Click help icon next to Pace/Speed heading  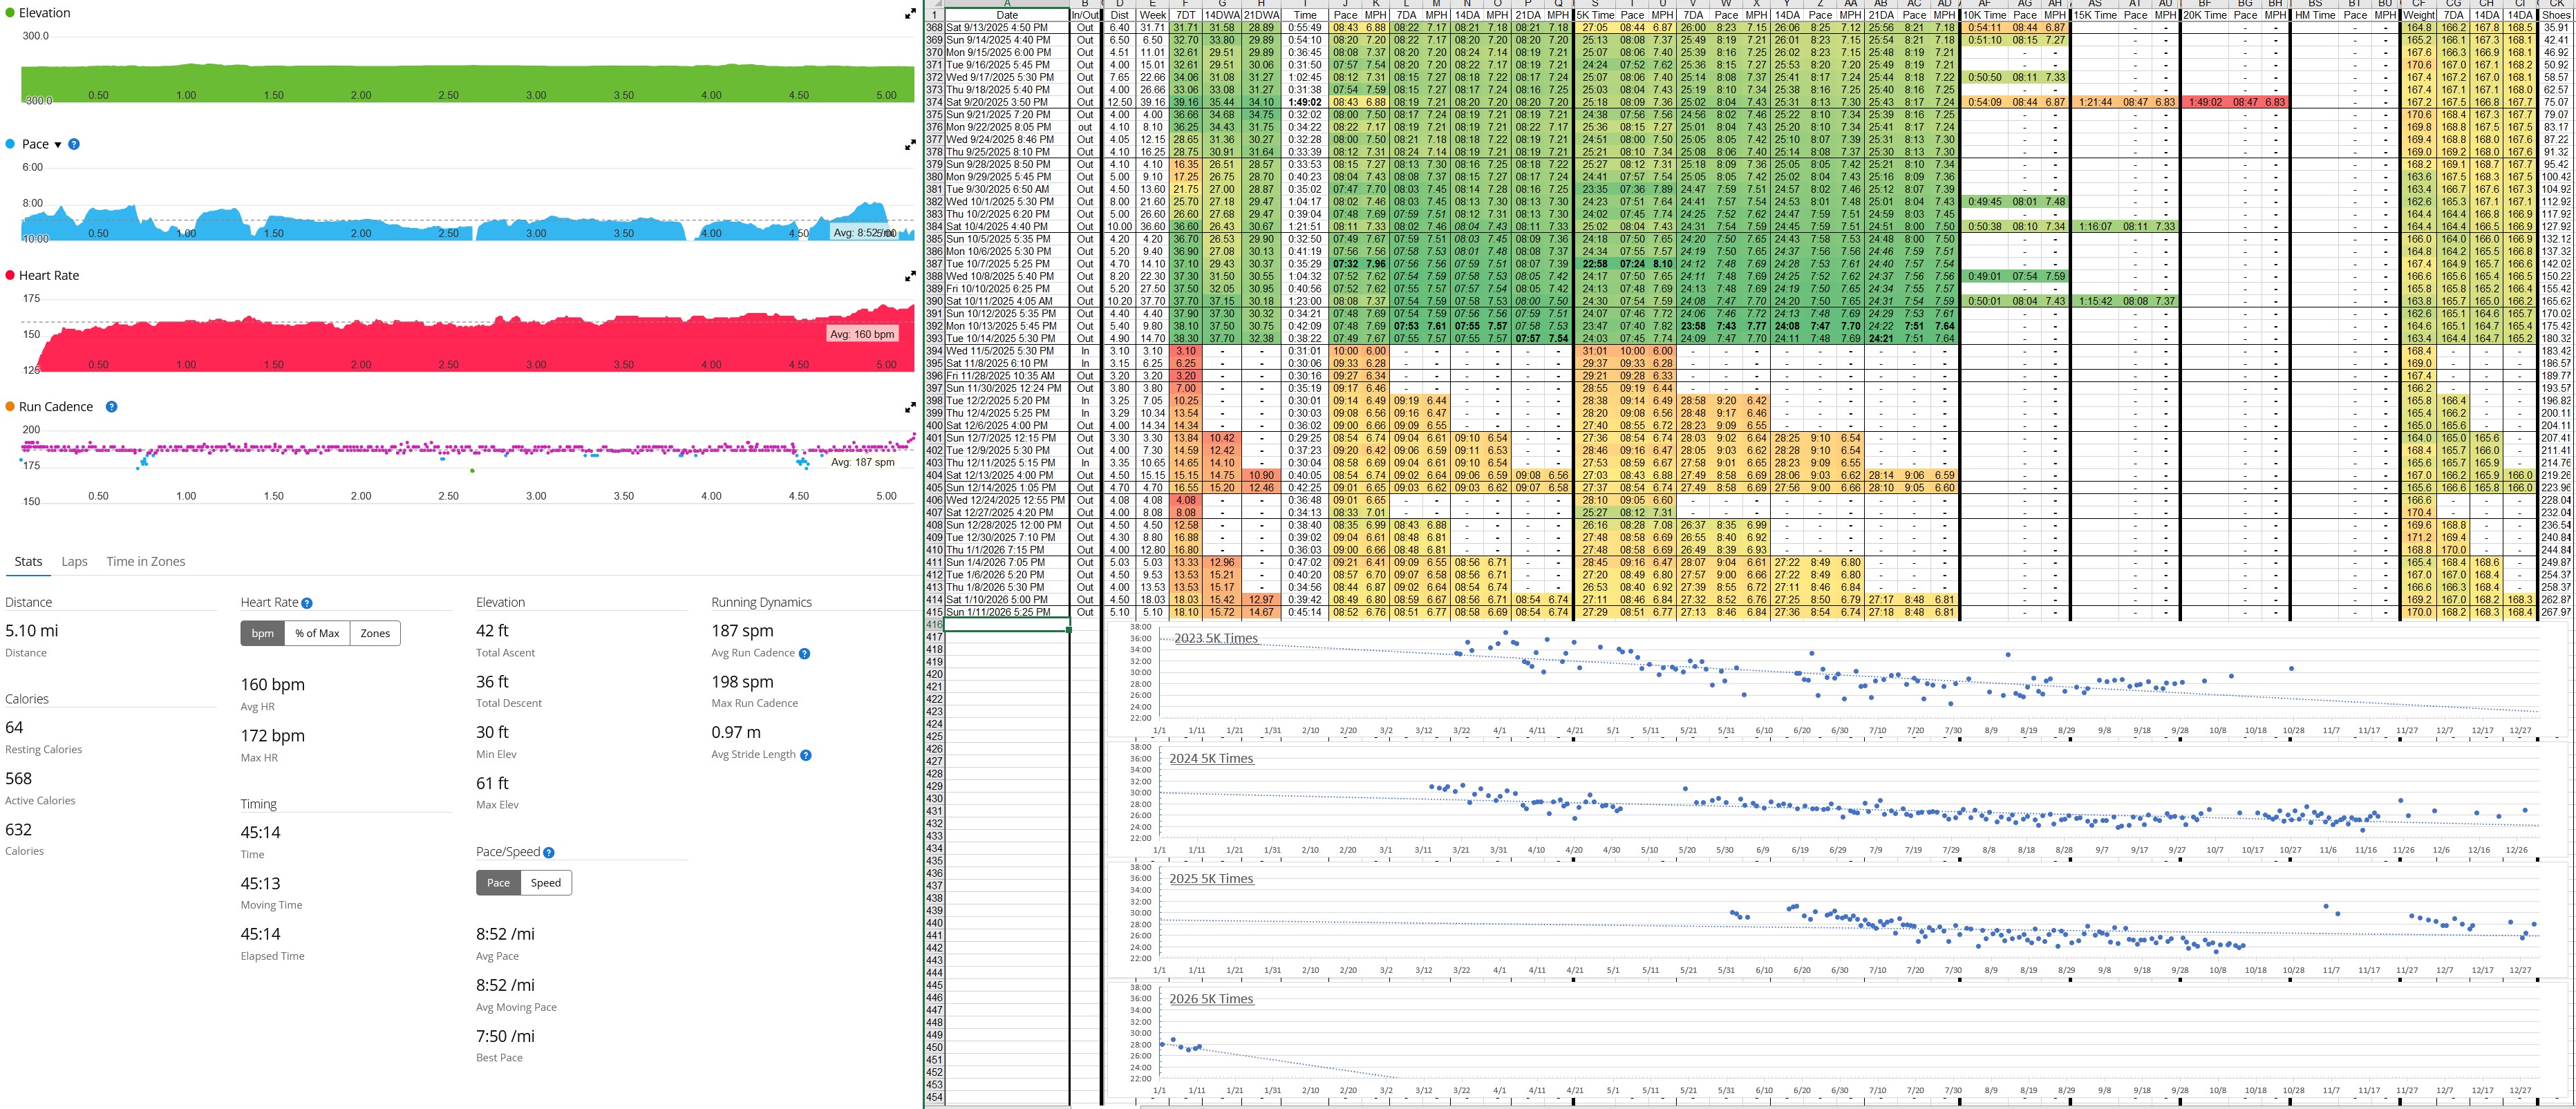pyautogui.click(x=548, y=852)
